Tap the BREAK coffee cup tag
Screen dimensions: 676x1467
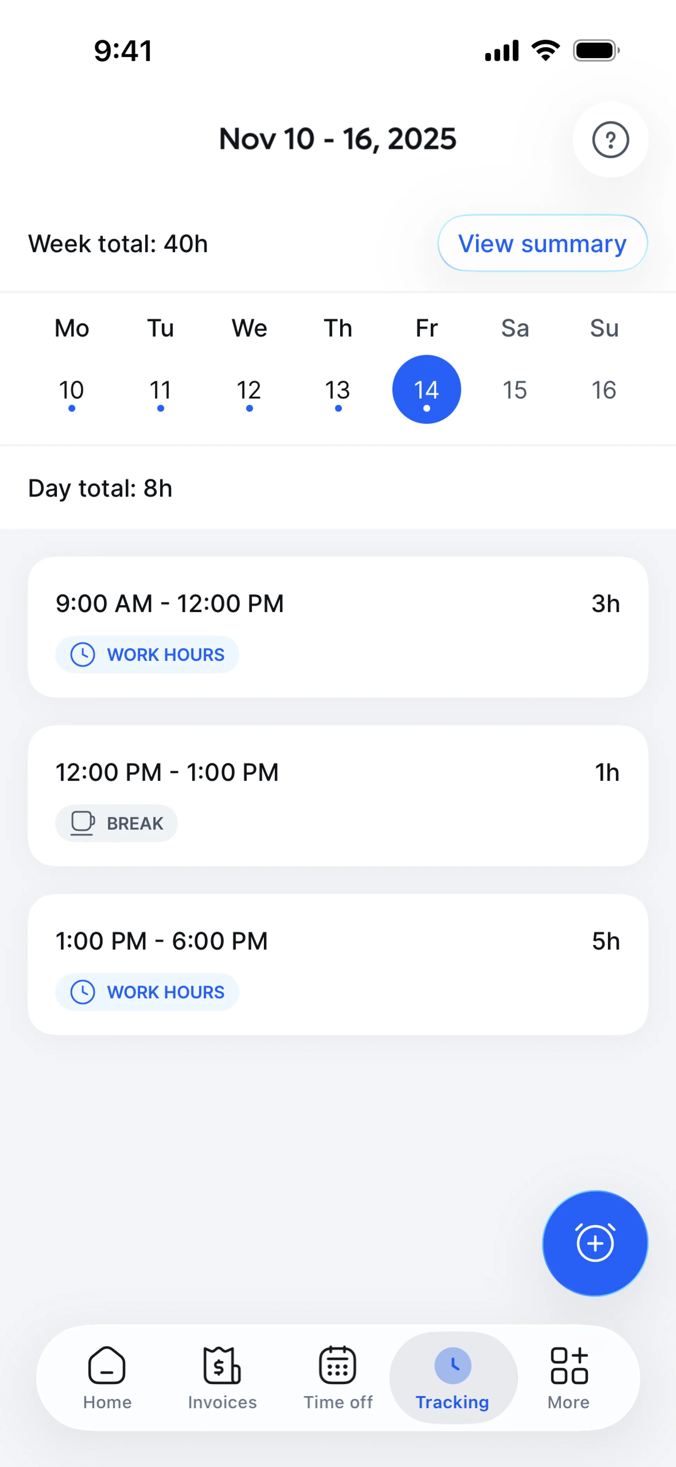tap(117, 823)
